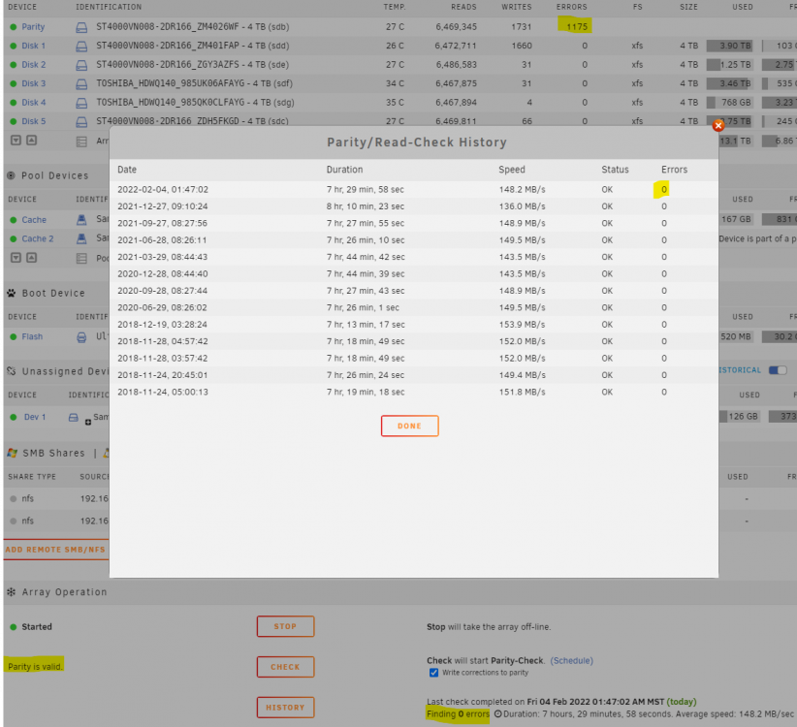The width and height of the screenshot is (797, 727).
Task: Toggle Write corrections to parity checkbox
Action: tap(433, 673)
